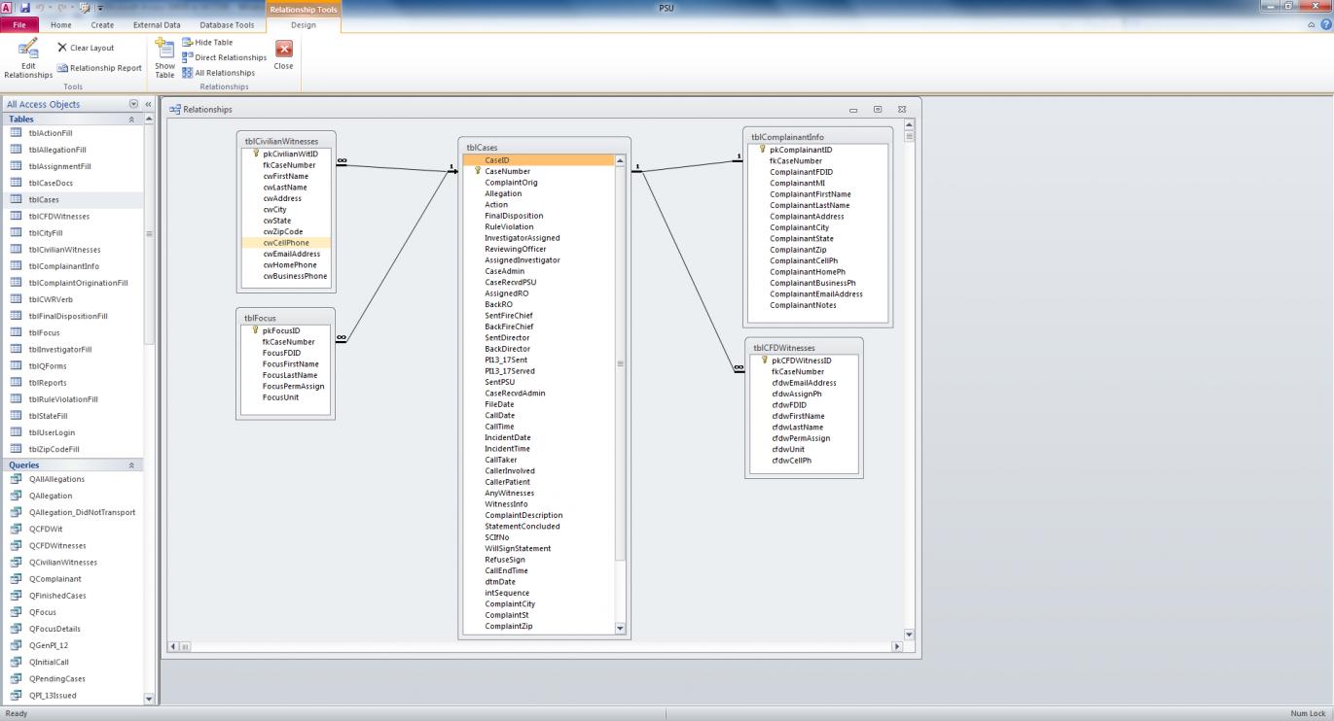Click down arrow of tblCases field scrollbar
This screenshot has height=721, width=1334.
tap(621, 629)
